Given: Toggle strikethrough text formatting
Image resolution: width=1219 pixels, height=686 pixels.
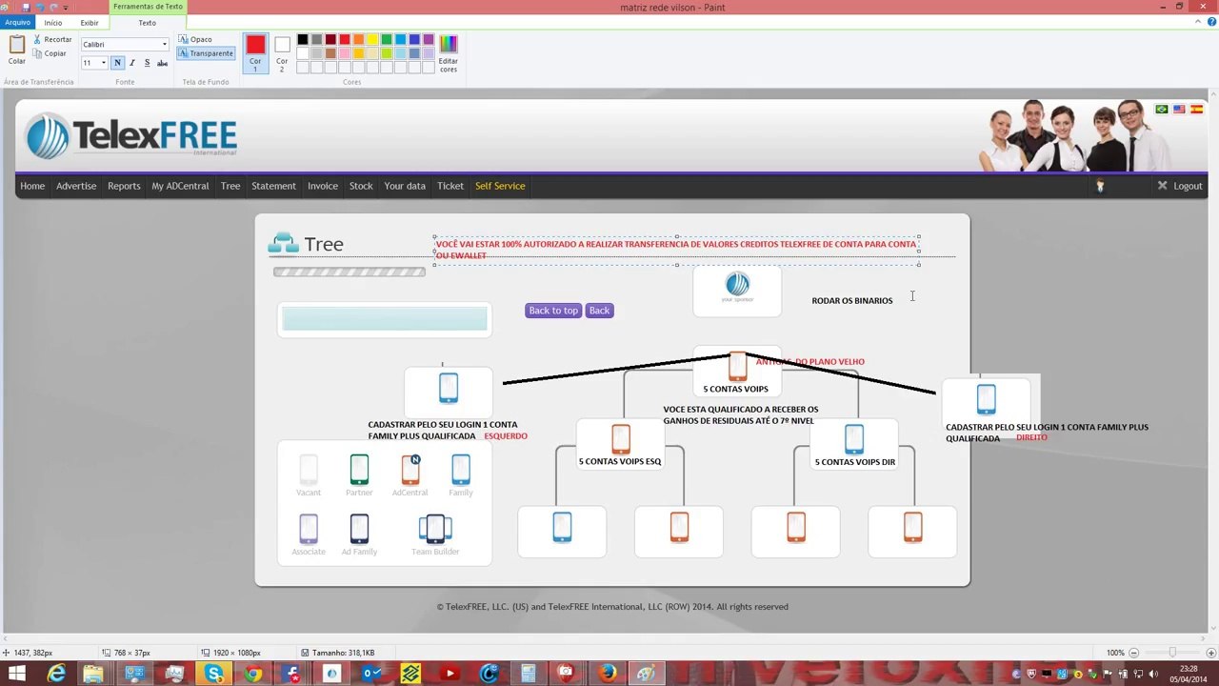Looking at the screenshot, I should coord(162,63).
